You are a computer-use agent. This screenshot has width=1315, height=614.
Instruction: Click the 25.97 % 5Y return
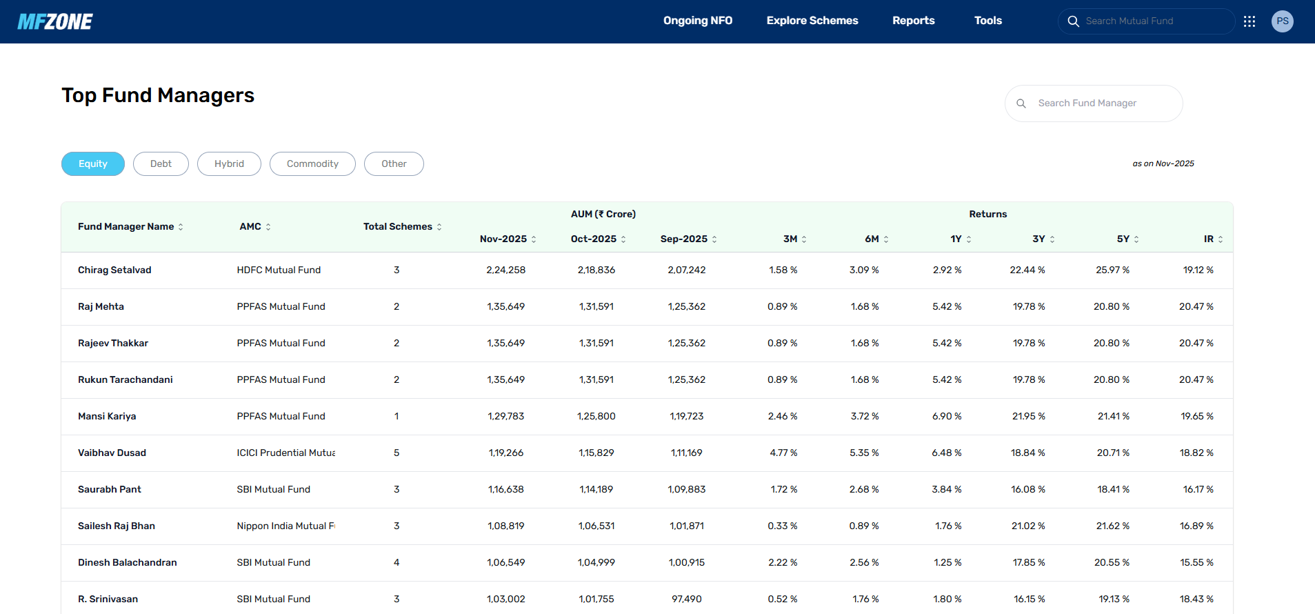(1112, 270)
